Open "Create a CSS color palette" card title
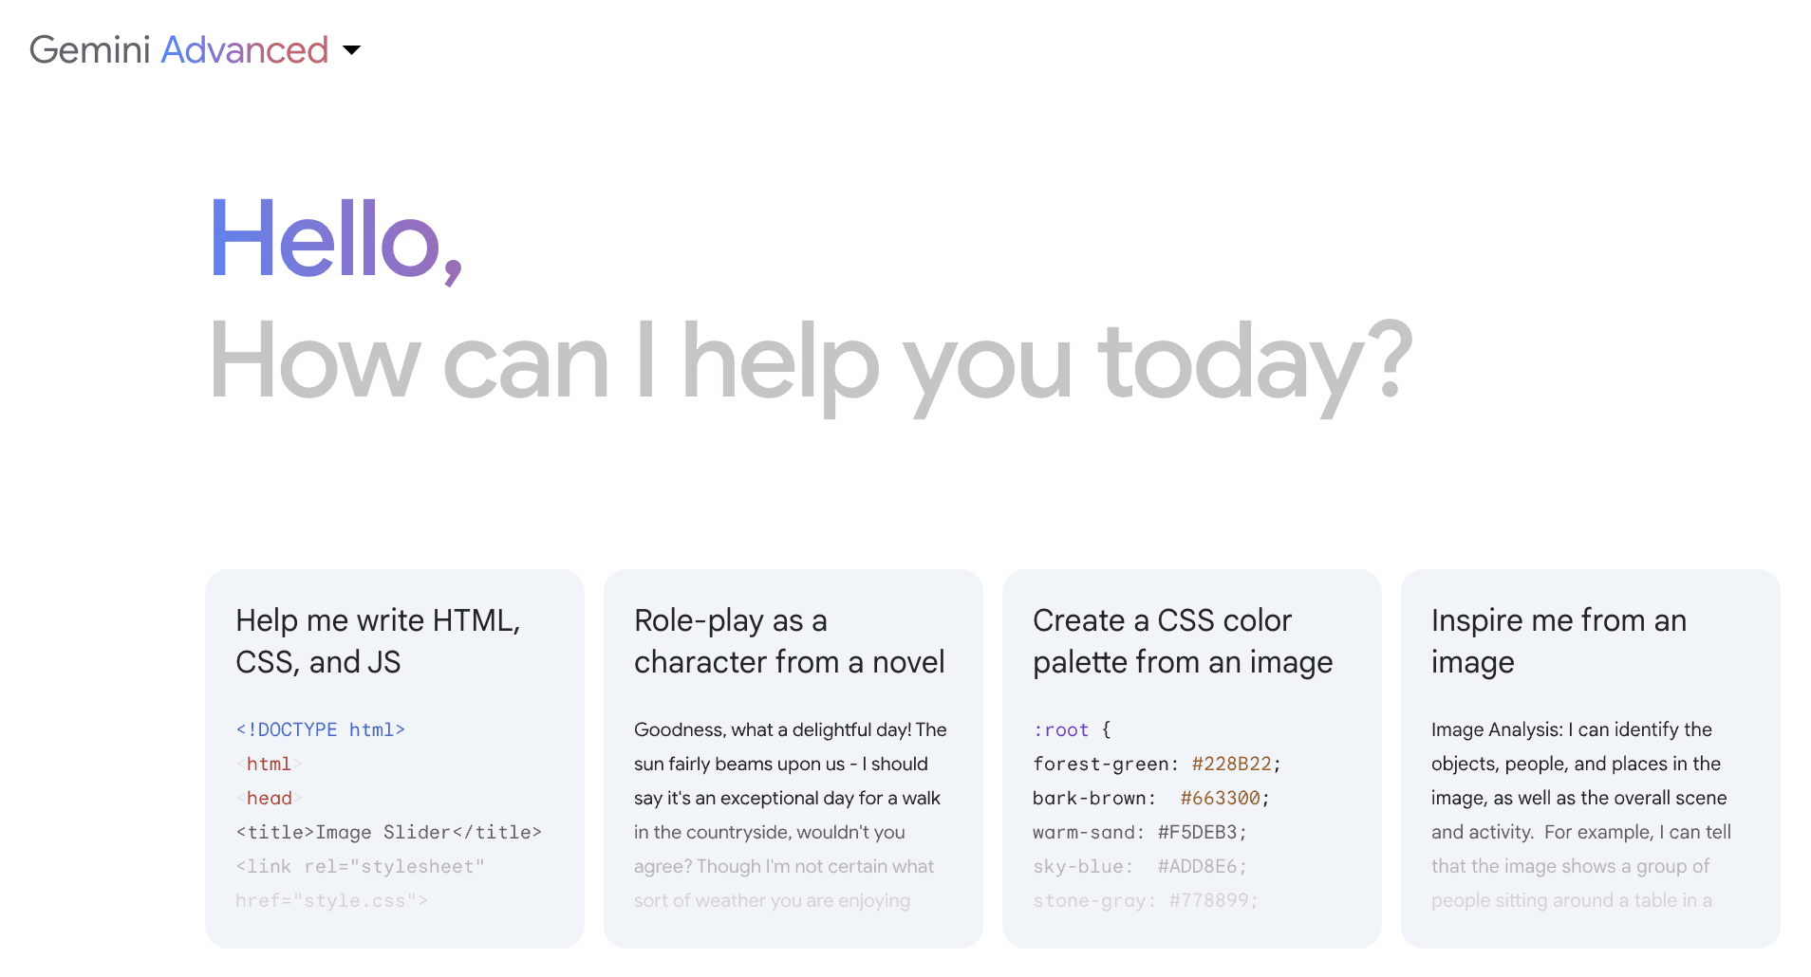The width and height of the screenshot is (1811, 977). tap(1182, 641)
